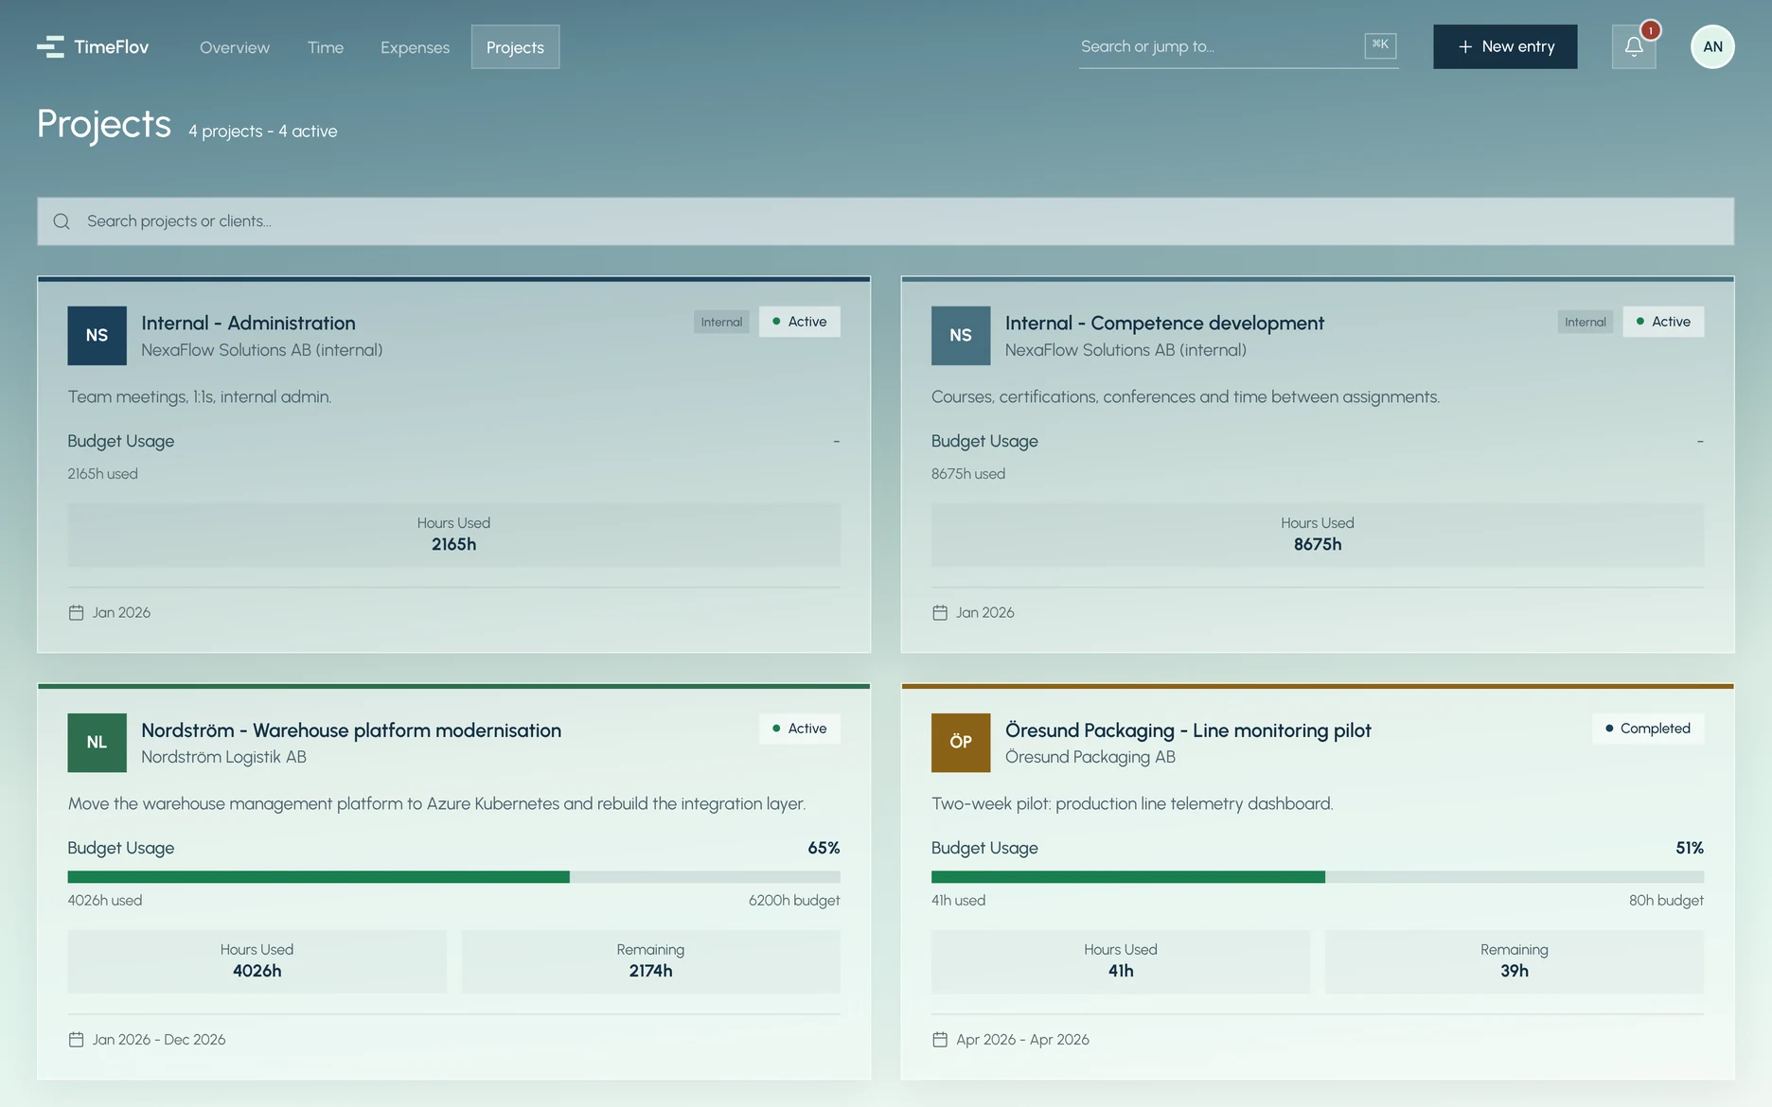
Task: Click the 6200h budget label
Action: [794, 901]
